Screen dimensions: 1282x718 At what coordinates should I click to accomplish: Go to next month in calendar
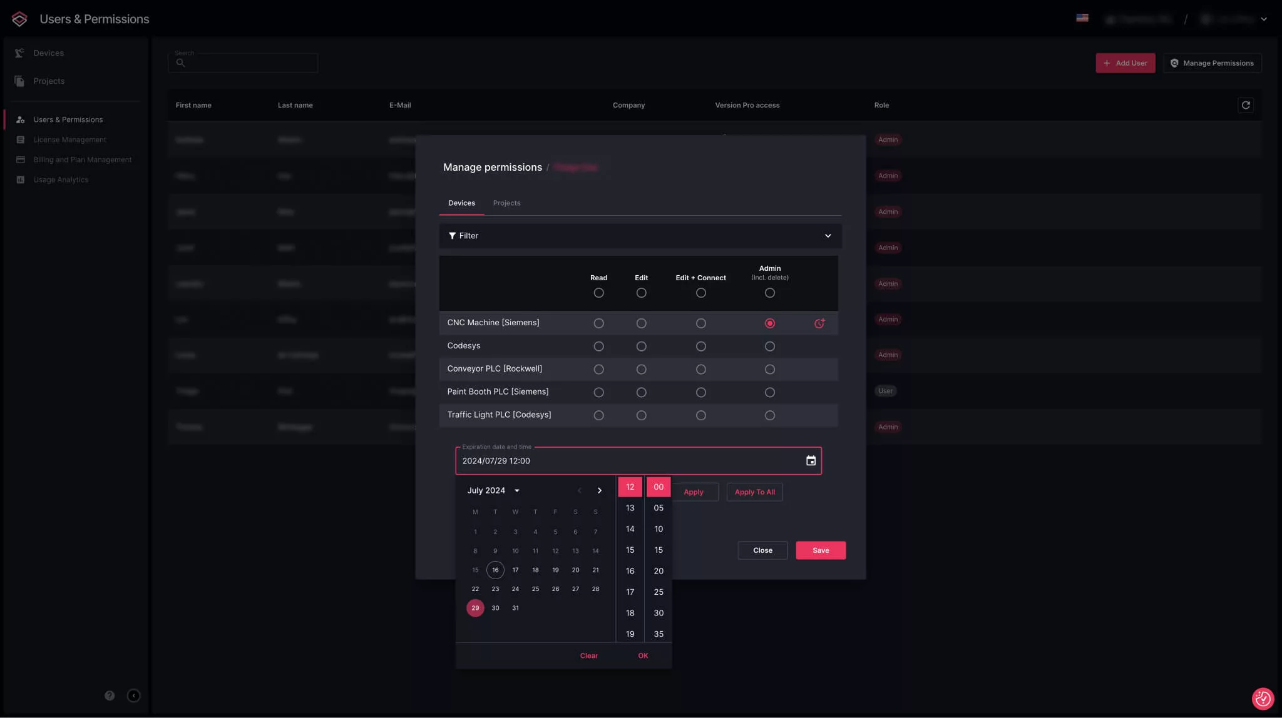pyautogui.click(x=599, y=490)
